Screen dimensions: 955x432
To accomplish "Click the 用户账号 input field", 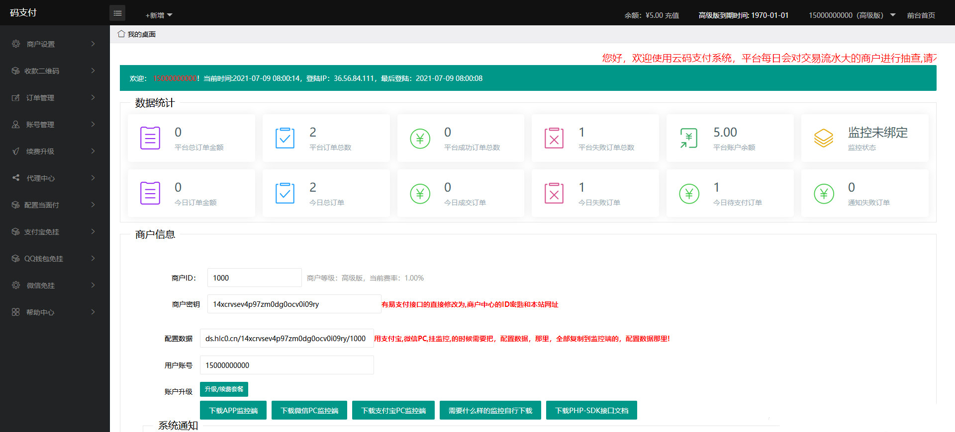I will tap(287, 365).
